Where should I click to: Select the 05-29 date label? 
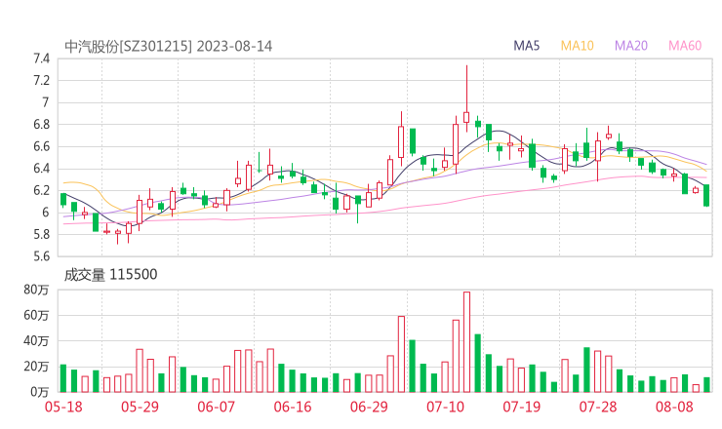tap(140, 407)
